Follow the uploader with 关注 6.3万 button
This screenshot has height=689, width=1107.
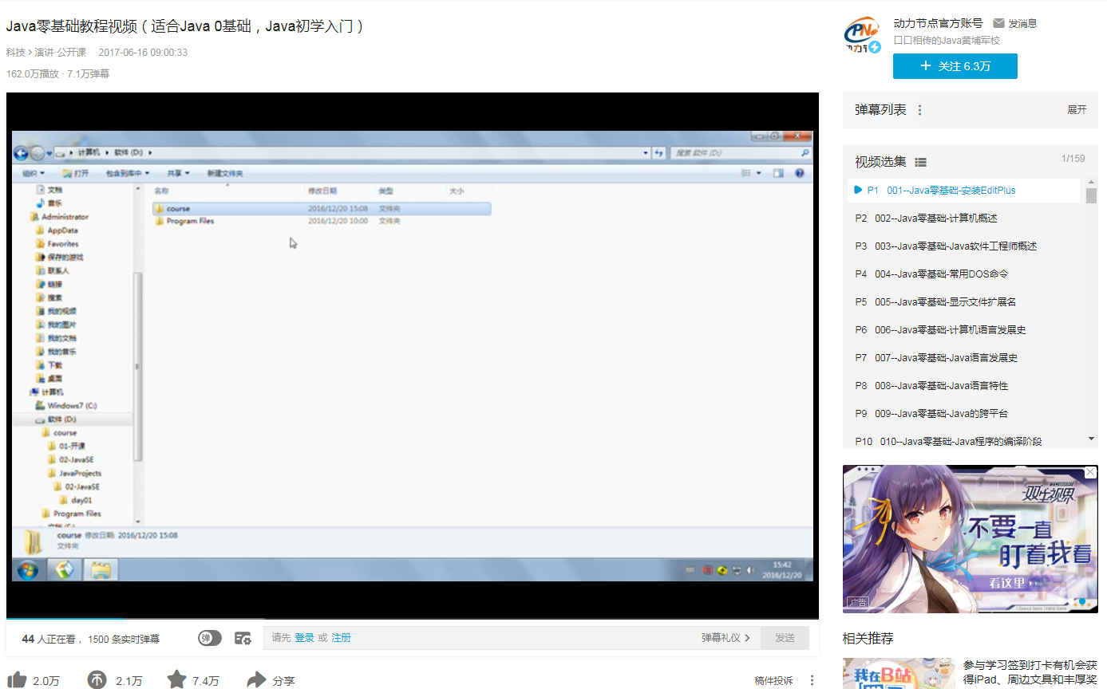(x=955, y=66)
